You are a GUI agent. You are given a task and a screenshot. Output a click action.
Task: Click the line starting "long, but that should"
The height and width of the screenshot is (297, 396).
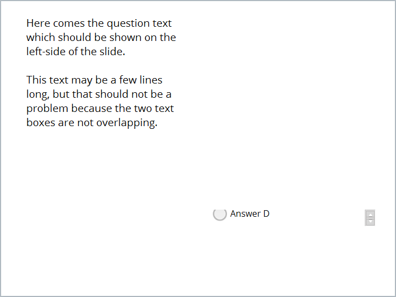99,94
